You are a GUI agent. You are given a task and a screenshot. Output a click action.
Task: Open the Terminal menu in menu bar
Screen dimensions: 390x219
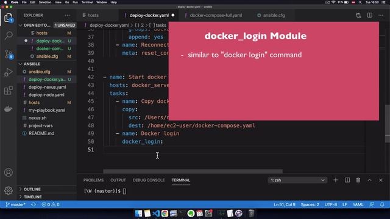(x=87, y=2)
